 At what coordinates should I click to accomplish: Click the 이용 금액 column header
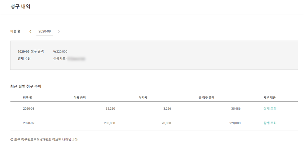coord(80,97)
